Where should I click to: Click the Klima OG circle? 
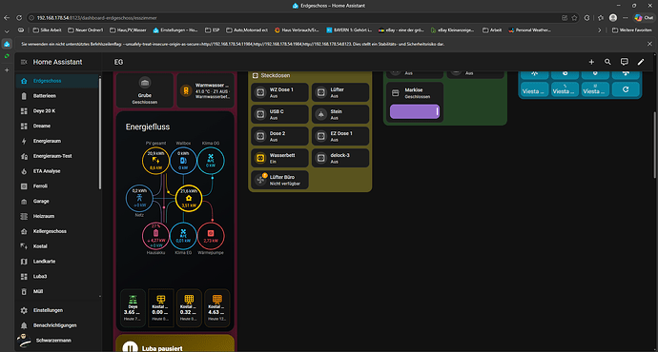pos(211,161)
